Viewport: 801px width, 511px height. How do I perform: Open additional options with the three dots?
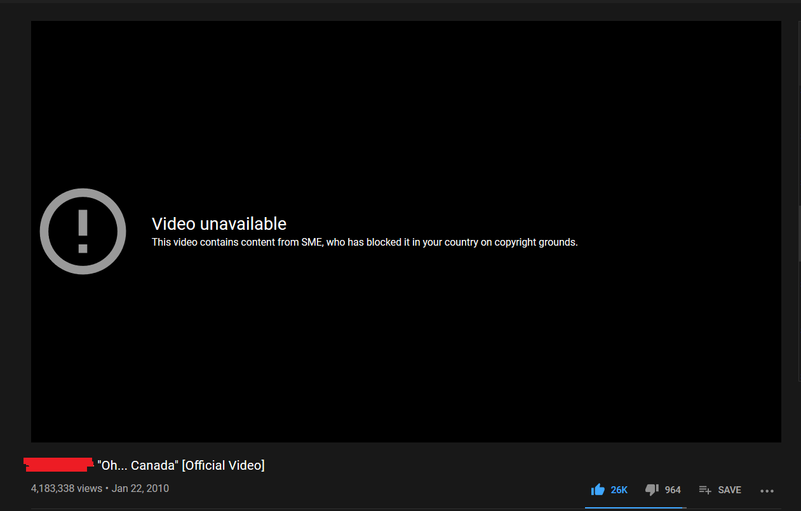point(767,491)
